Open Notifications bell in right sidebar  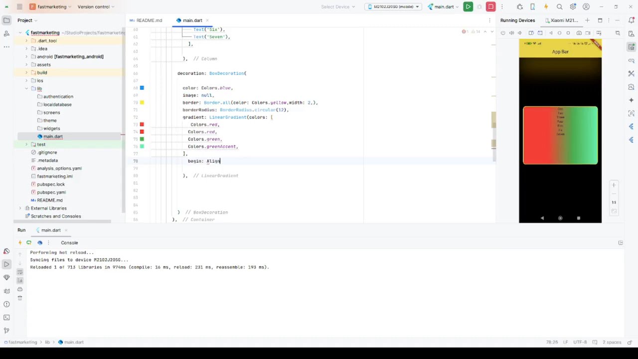tap(632, 20)
